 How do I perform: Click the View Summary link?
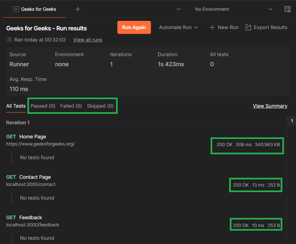click(270, 106)
